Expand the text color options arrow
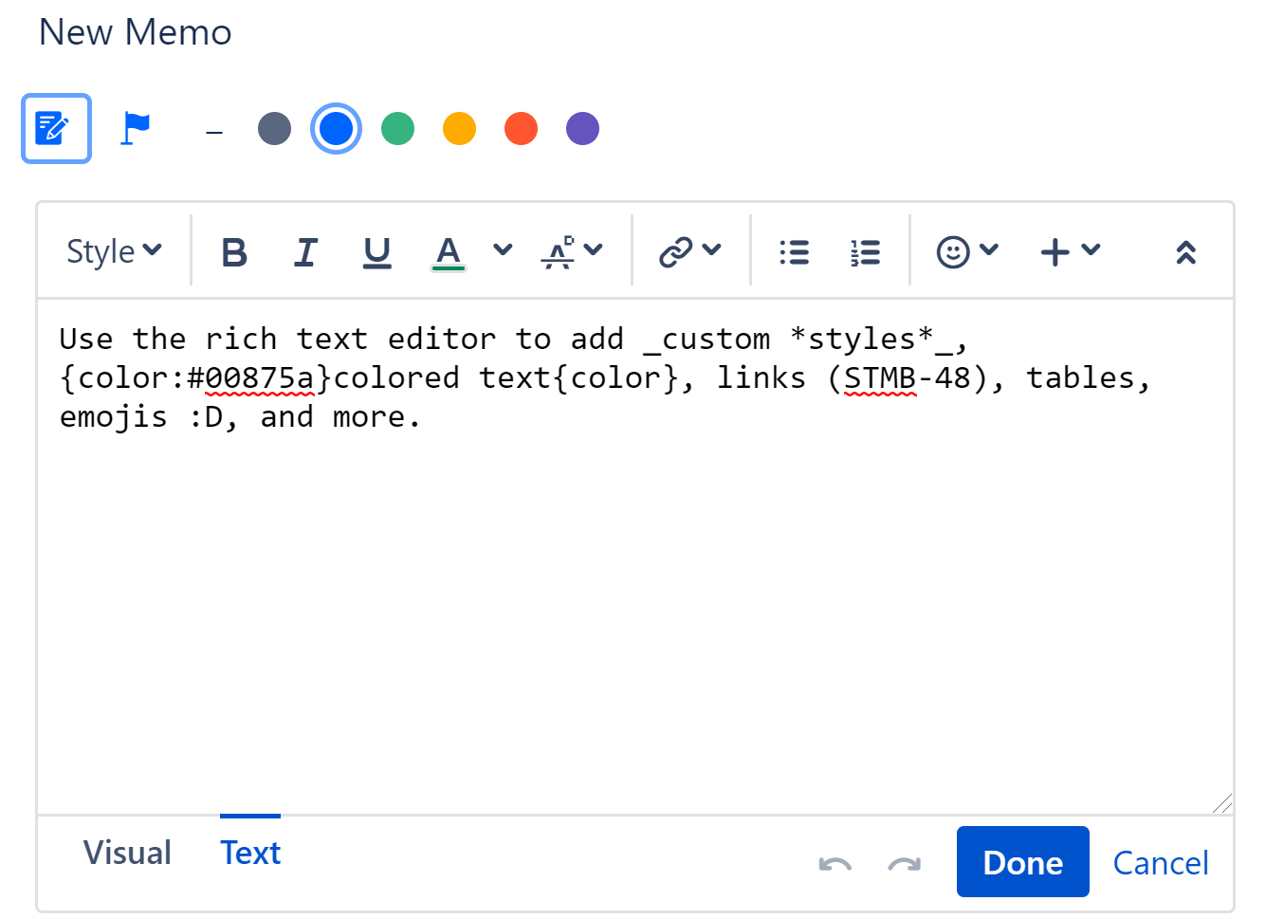 click(x=503, y=250)
